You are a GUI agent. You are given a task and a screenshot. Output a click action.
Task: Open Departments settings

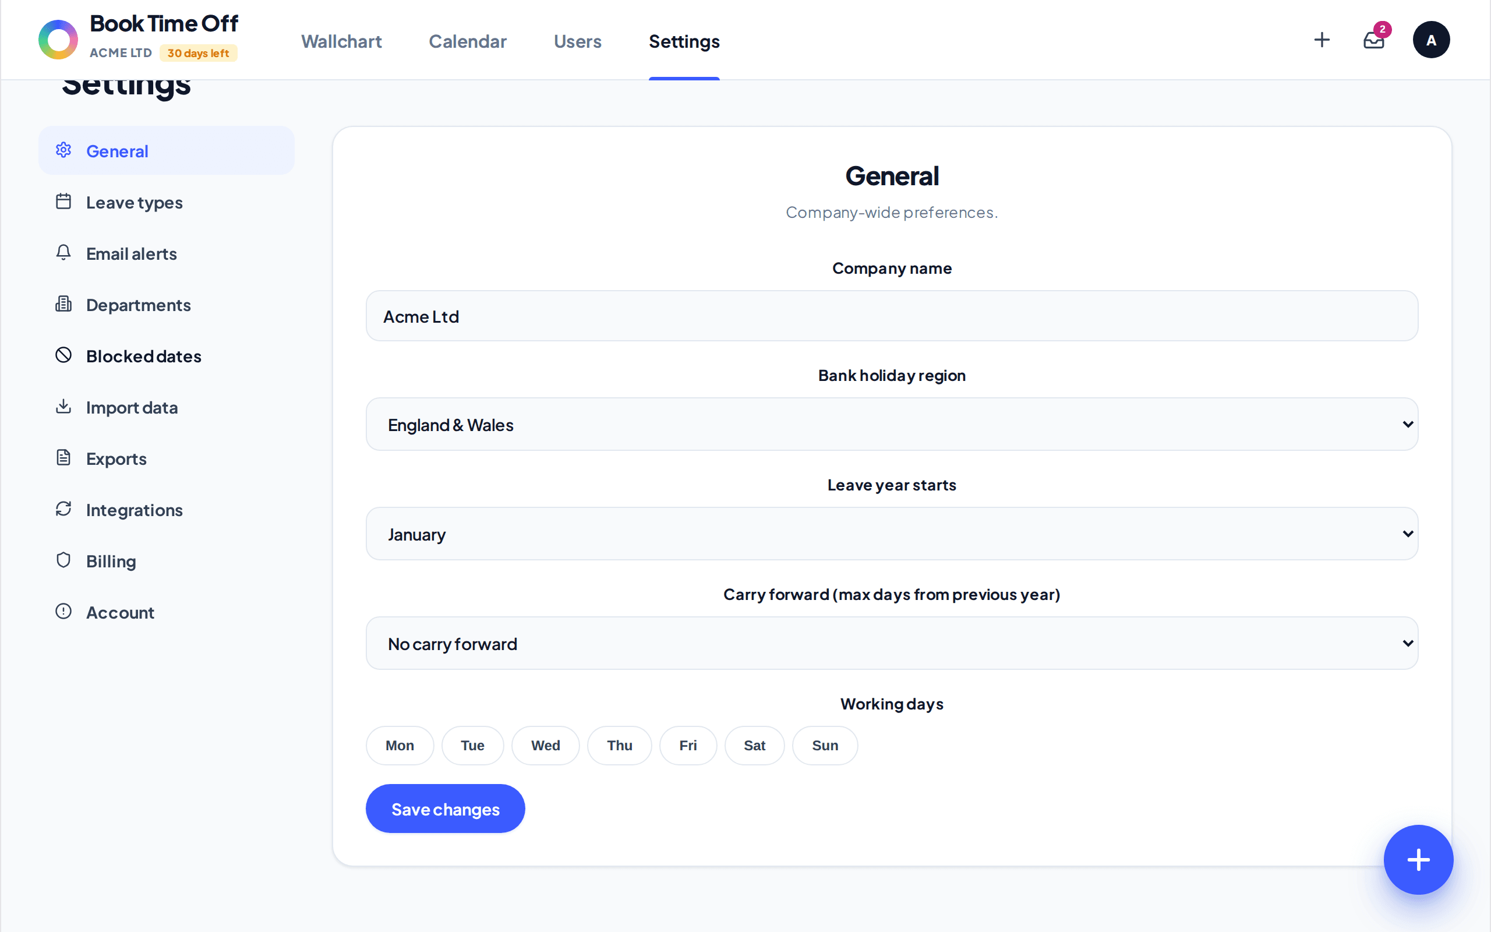[167, 305]
